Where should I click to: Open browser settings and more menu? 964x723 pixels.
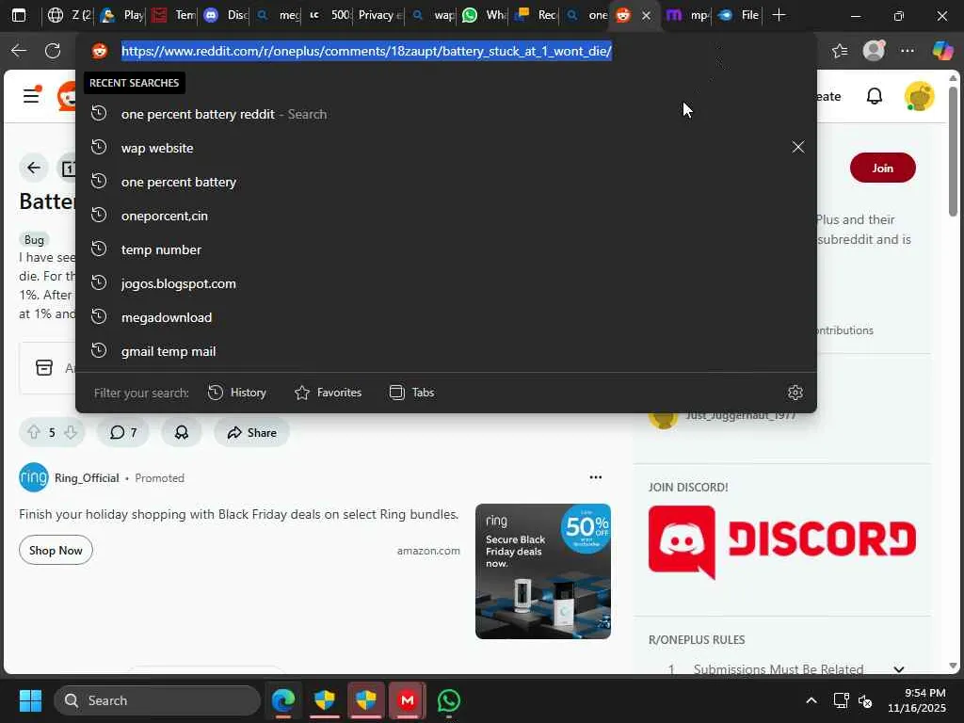[908, 51]
